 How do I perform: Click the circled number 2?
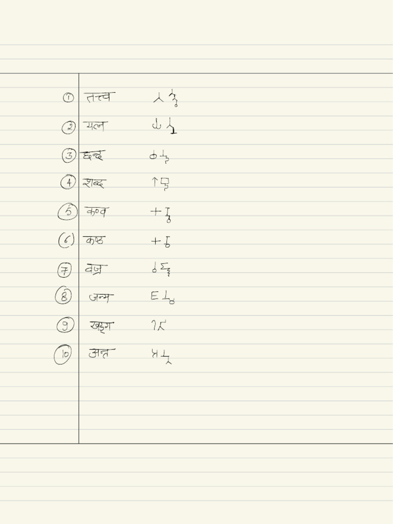tap(69, 127)
